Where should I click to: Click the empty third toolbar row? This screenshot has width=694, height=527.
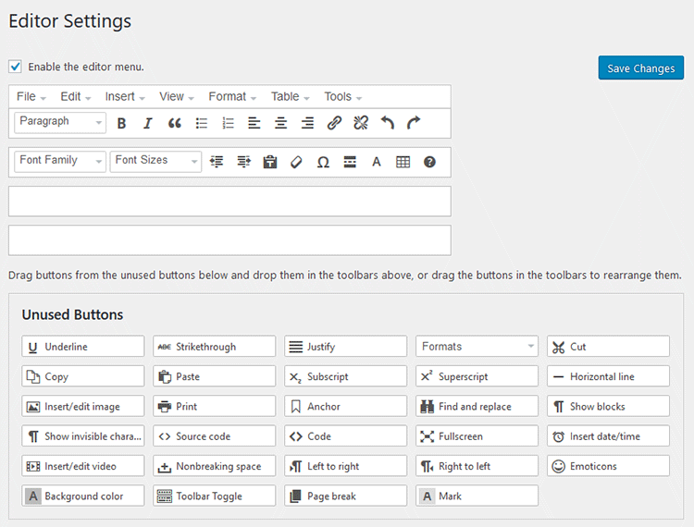[x=229, y=202]
